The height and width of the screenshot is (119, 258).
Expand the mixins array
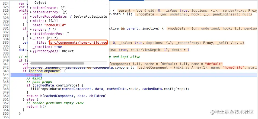pos(31,21)
